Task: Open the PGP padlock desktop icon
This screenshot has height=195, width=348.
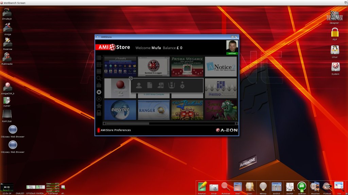Action: pos(335,34)
